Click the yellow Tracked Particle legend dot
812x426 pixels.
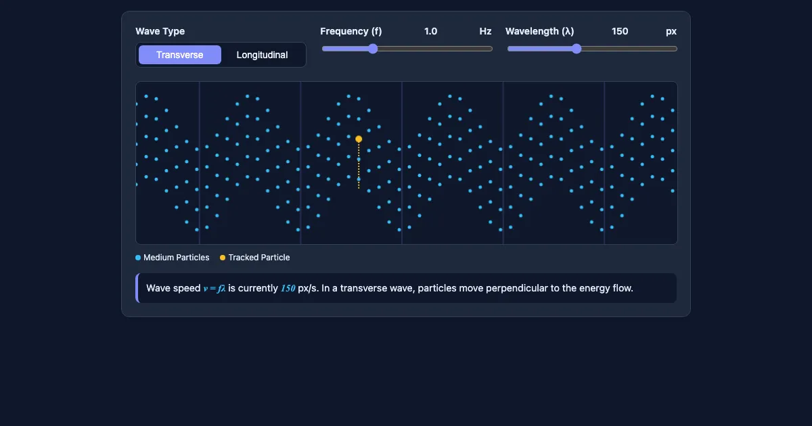(x=223, y=258)
